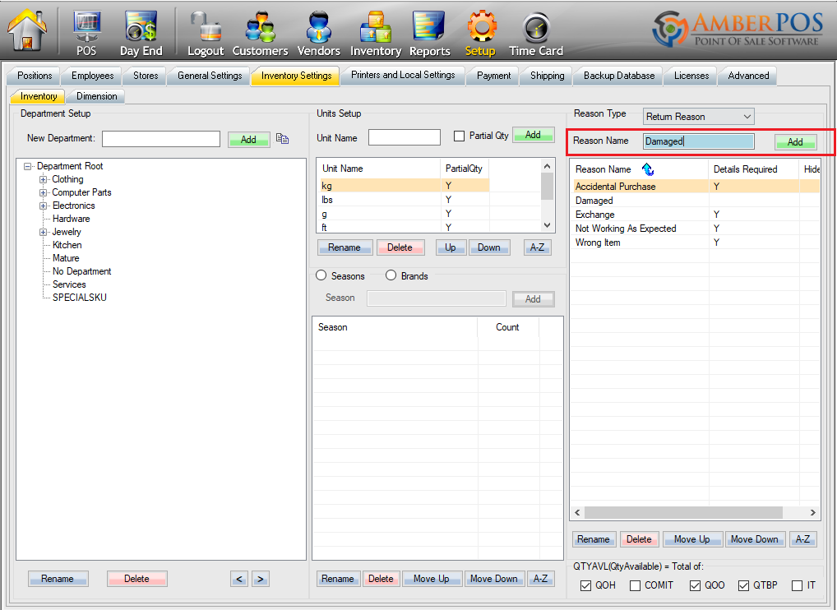This screenshot has width=837, height=610.
Task: Click Delete under the Department tree
Action: [137, 579]
